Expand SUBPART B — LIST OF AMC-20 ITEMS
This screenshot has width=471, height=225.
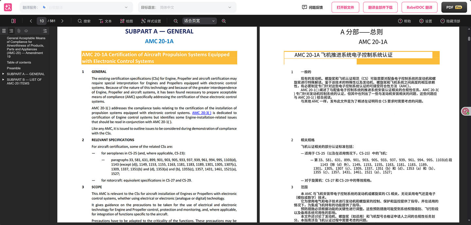pyautogui.click(x=3, y=79)
